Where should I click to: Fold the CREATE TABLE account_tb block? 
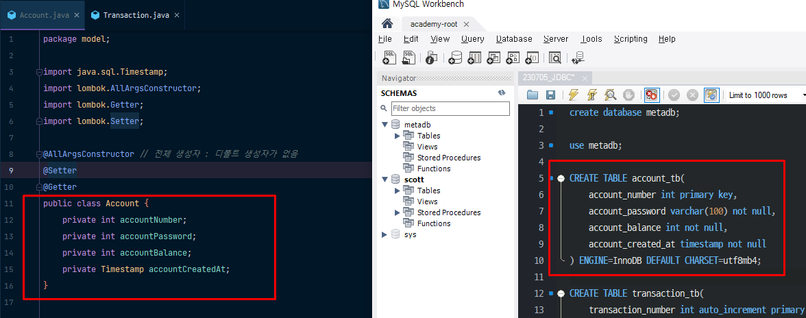coord(561,178)
